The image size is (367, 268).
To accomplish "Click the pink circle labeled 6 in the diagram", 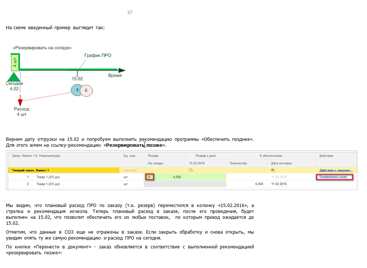I will click(86, 91).
